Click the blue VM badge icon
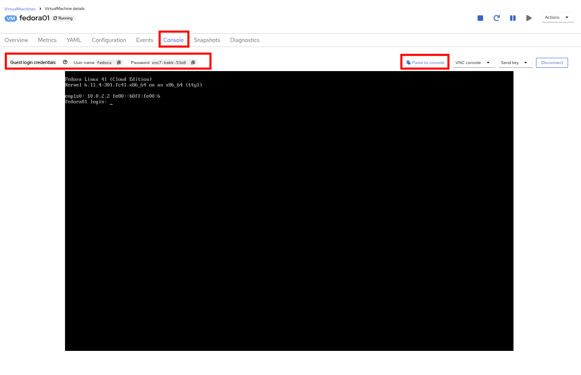 pos(11,18)
